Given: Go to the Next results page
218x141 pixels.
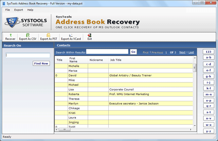Looking at the screenshot, I should coord(182,52).
